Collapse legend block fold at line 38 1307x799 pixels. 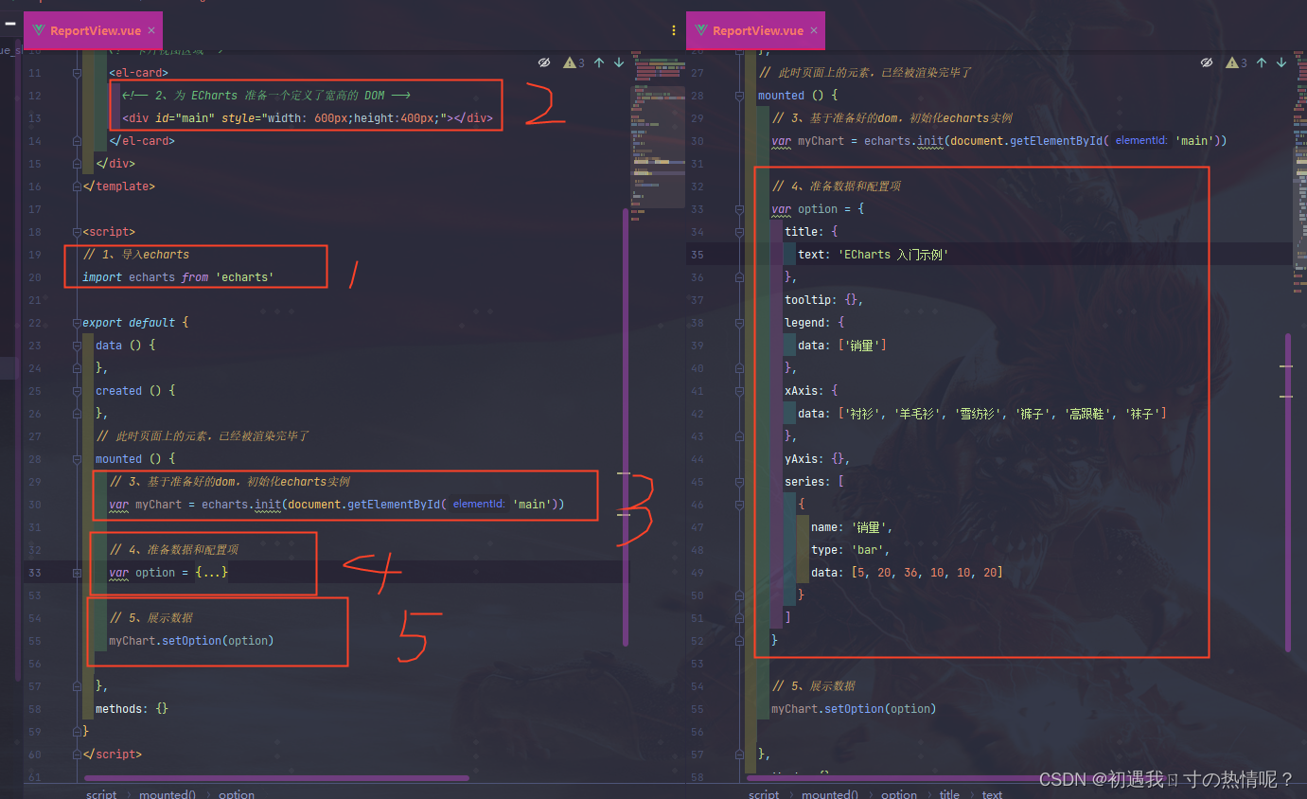click(x=739, y=323)
